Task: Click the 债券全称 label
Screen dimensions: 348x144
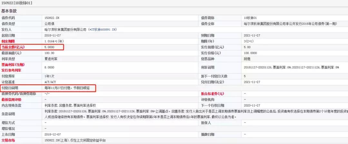Action: pos(208,24)
